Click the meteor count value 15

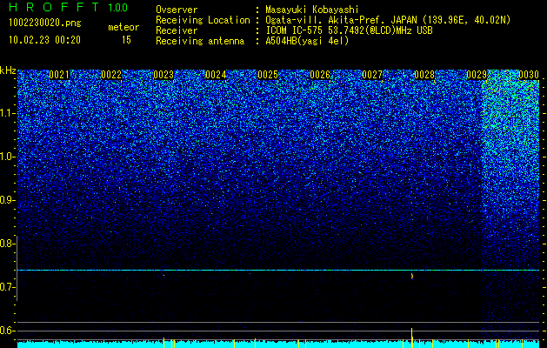126,40
